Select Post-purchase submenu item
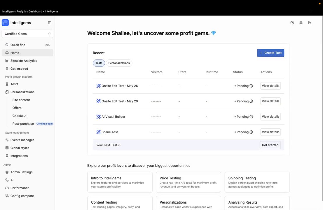Viewport: 323px width, 210px height. [x=23, y=124]
